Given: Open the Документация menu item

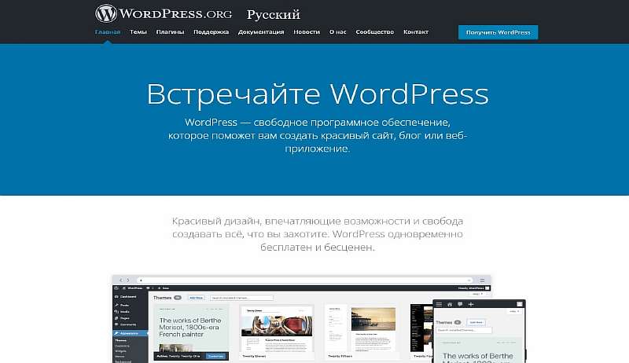Looking at the screenshot, I should [x=261, y=31].
